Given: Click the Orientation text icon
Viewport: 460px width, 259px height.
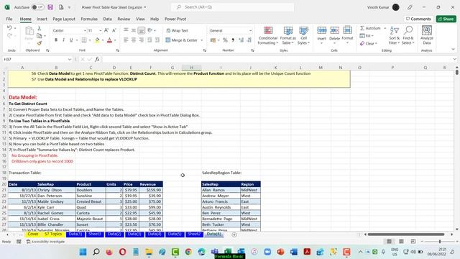Looking at the screenshot, I should click(150, 30).
